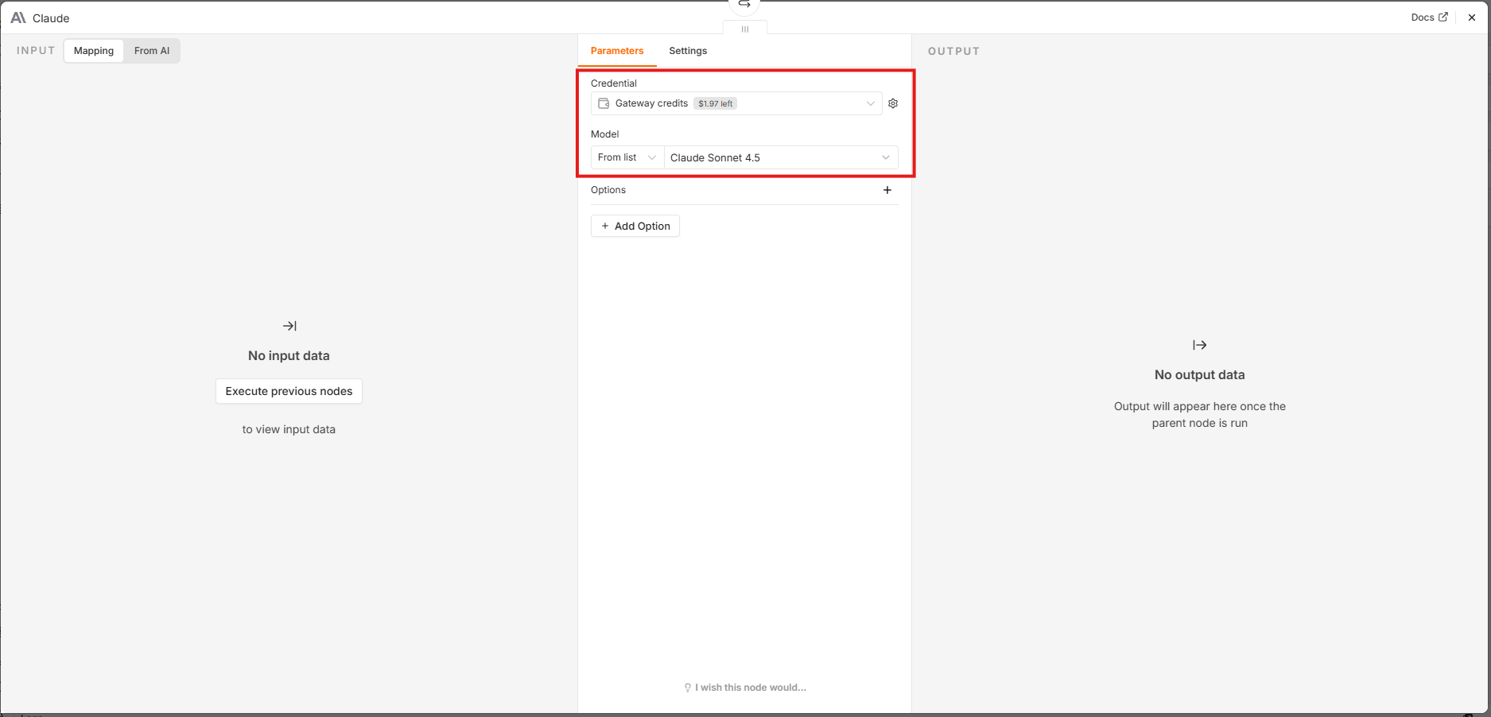This screenshot has height=717, width=1491.
Task: Click the Add Option button
Action: 635,226
